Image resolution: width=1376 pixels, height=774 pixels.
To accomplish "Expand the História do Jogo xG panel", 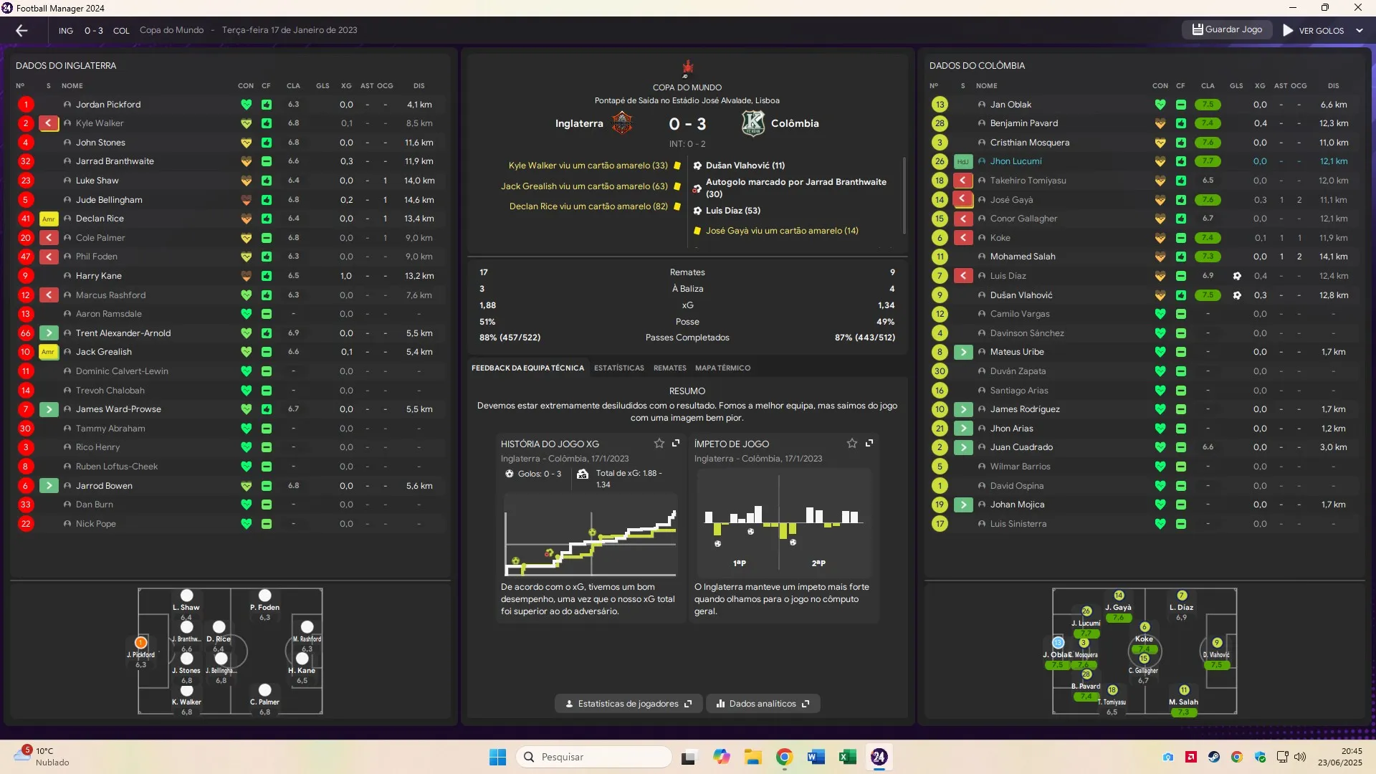I will click(x=676, y=443).
